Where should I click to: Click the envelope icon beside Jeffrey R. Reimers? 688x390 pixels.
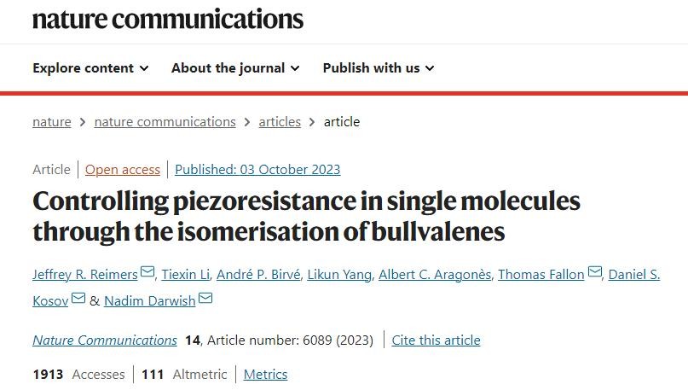pyautogui.click(x=147, y=273)
